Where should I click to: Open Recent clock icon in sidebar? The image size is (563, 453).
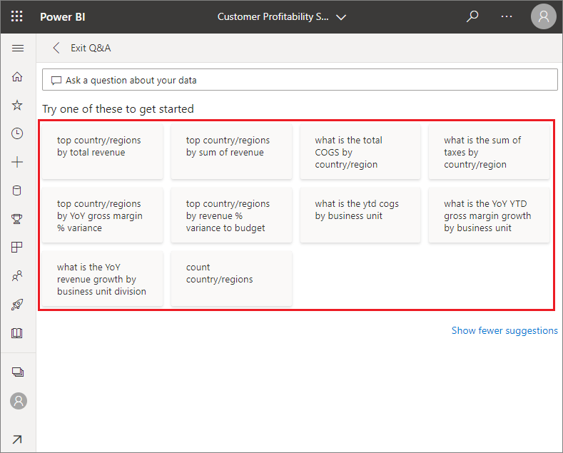coord(18,133)
